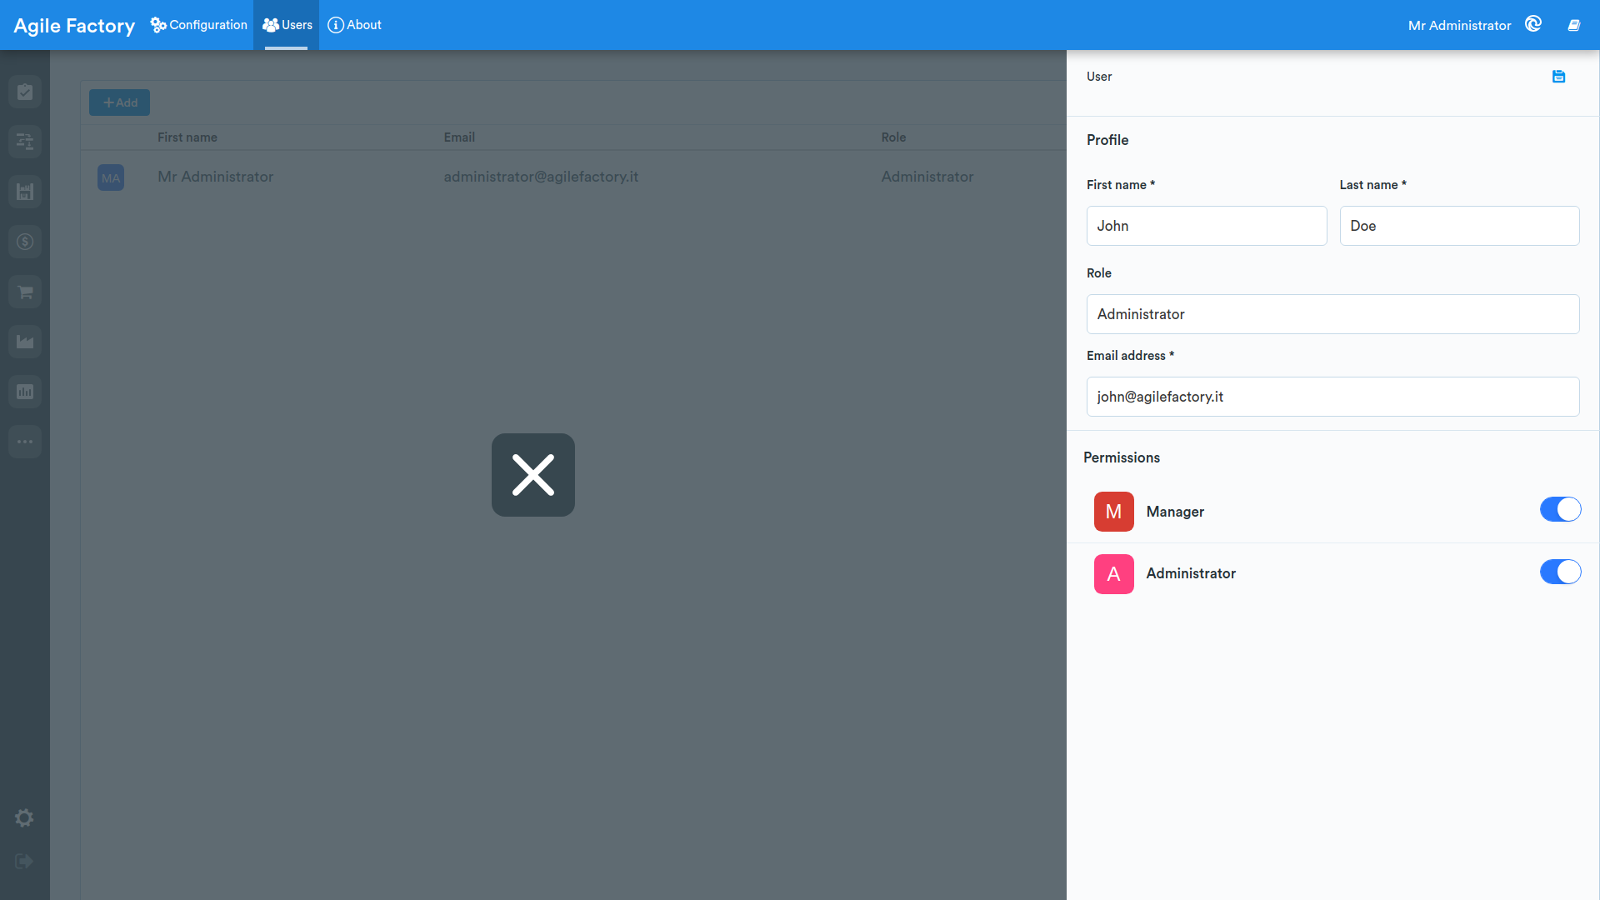Click administrator@agilefactory.it email cell
1600x900 pixels.
coord(541,177)
